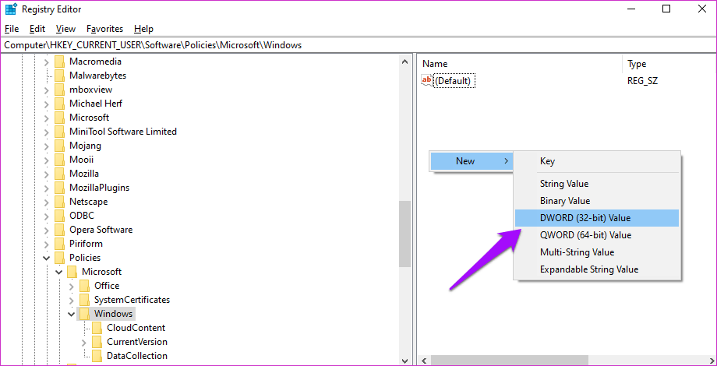The height and width of the screenshot is (366, 717).
Task: Expand the Macromedia key
Action: (x=46, y=62)
